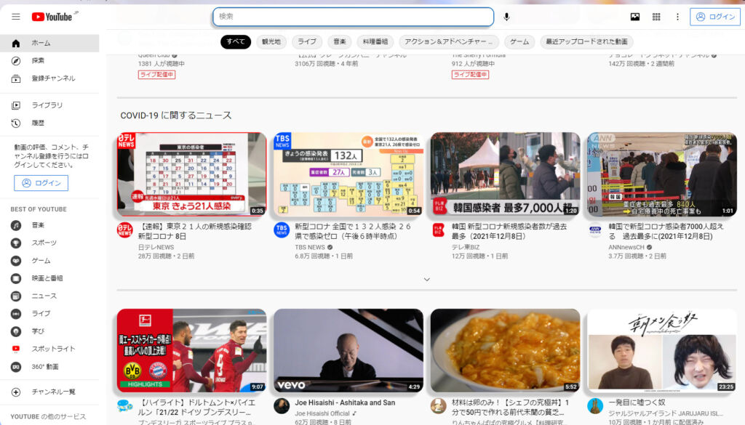Go to ホーム in sidebar
This screenshot has height=425, width=745.
click(x=49, y=43)
